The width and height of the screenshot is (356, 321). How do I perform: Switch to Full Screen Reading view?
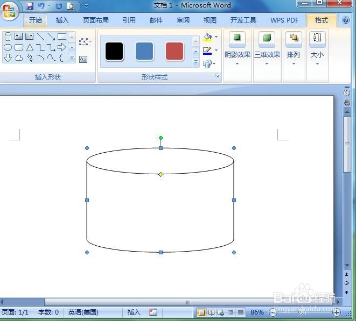211,312
